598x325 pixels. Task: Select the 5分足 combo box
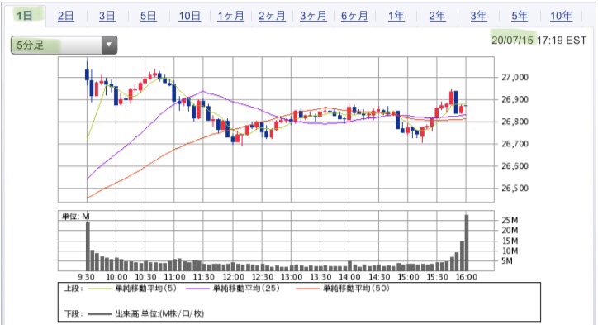pos(64,45)
